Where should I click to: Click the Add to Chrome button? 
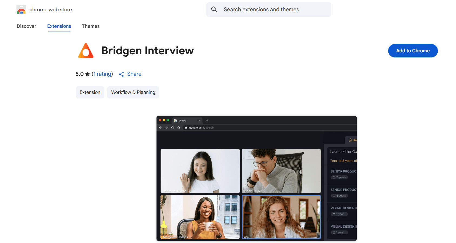(x=413, y=51)
